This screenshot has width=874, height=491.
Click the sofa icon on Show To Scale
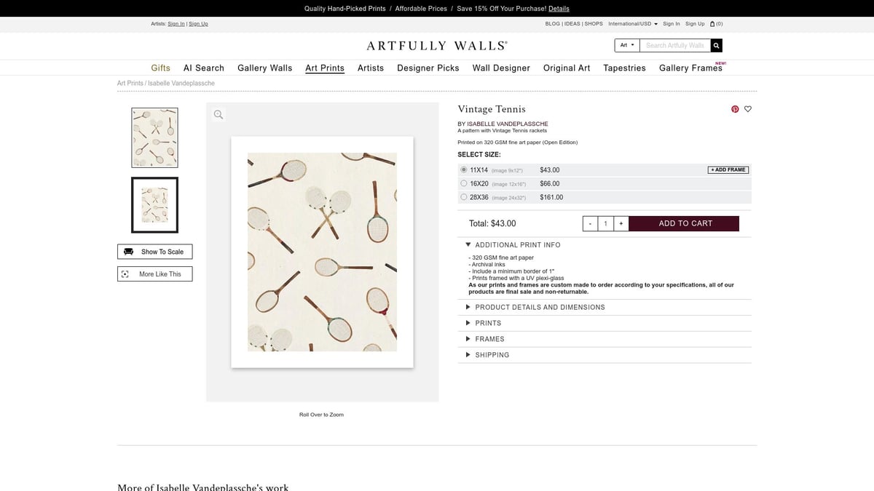click(127, 251)
